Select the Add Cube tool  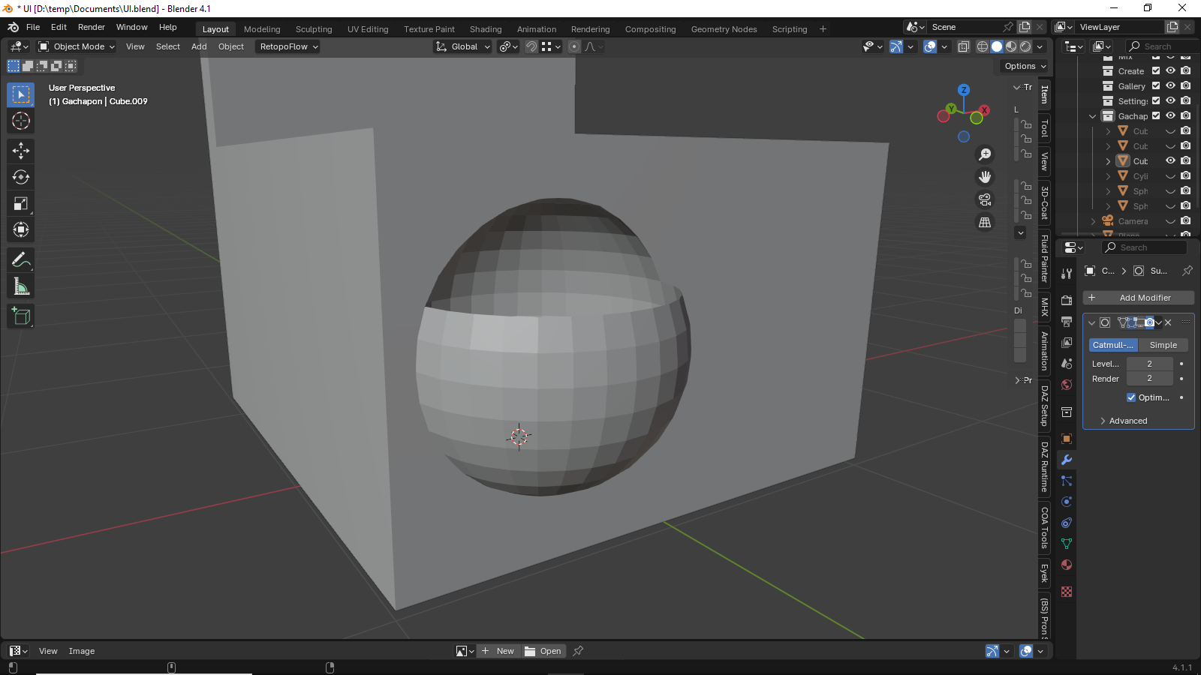tap(21, 316)
